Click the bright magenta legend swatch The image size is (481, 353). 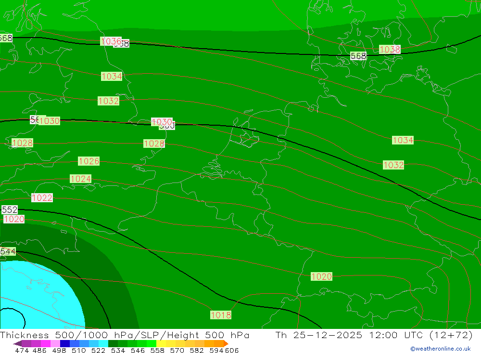click(46, 343)
